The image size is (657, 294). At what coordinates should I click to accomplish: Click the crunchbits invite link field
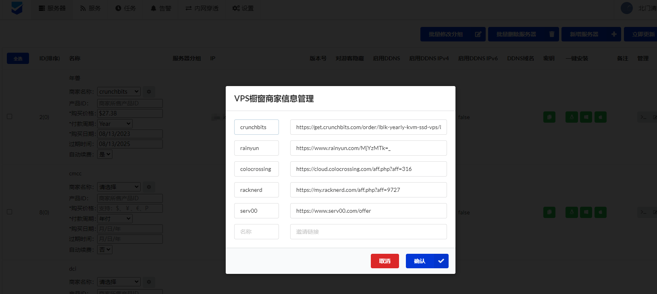[x=368, y=127]
